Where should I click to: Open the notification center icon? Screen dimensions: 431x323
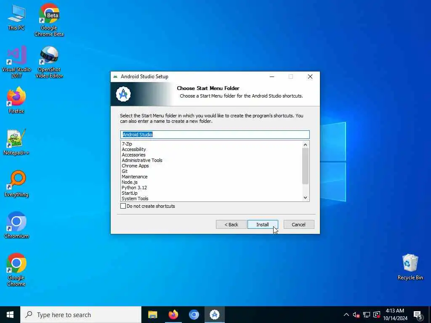click(x=418, y=315)
